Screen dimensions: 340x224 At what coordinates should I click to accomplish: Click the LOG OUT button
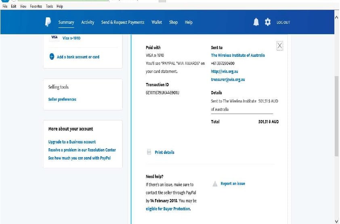point(283,22)
